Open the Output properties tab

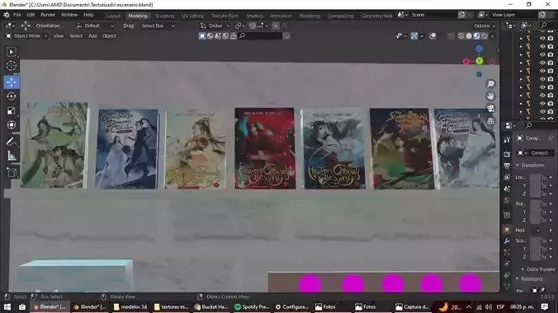(507, 166)
